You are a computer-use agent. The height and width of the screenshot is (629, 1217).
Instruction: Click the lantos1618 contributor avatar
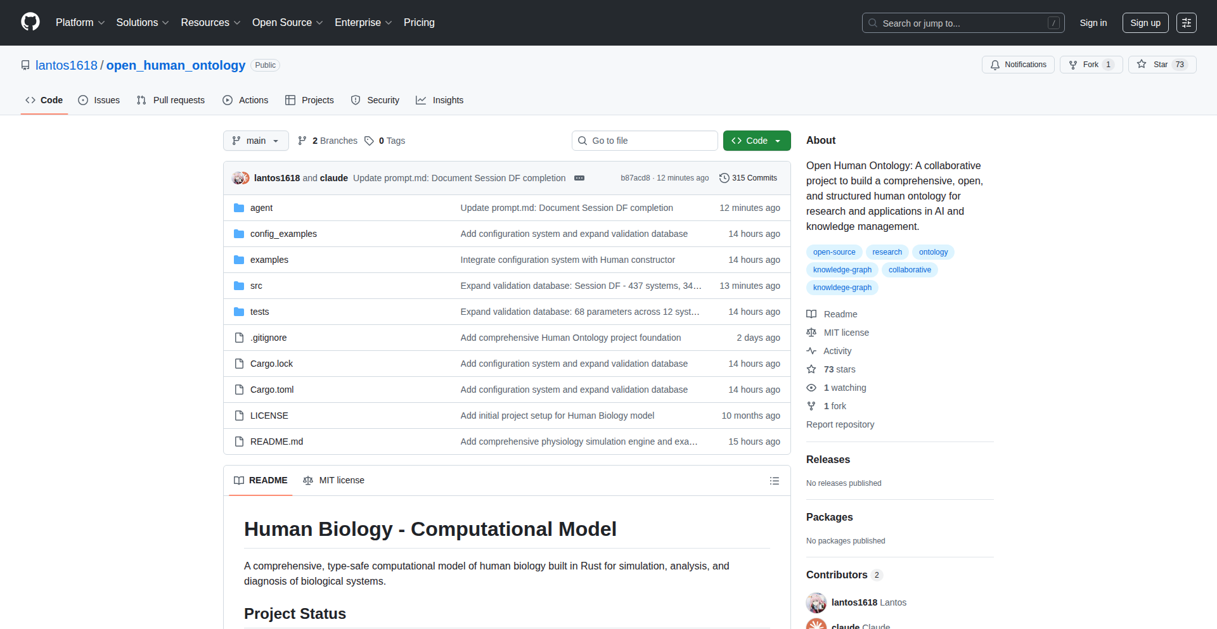(x=816, y=602)
